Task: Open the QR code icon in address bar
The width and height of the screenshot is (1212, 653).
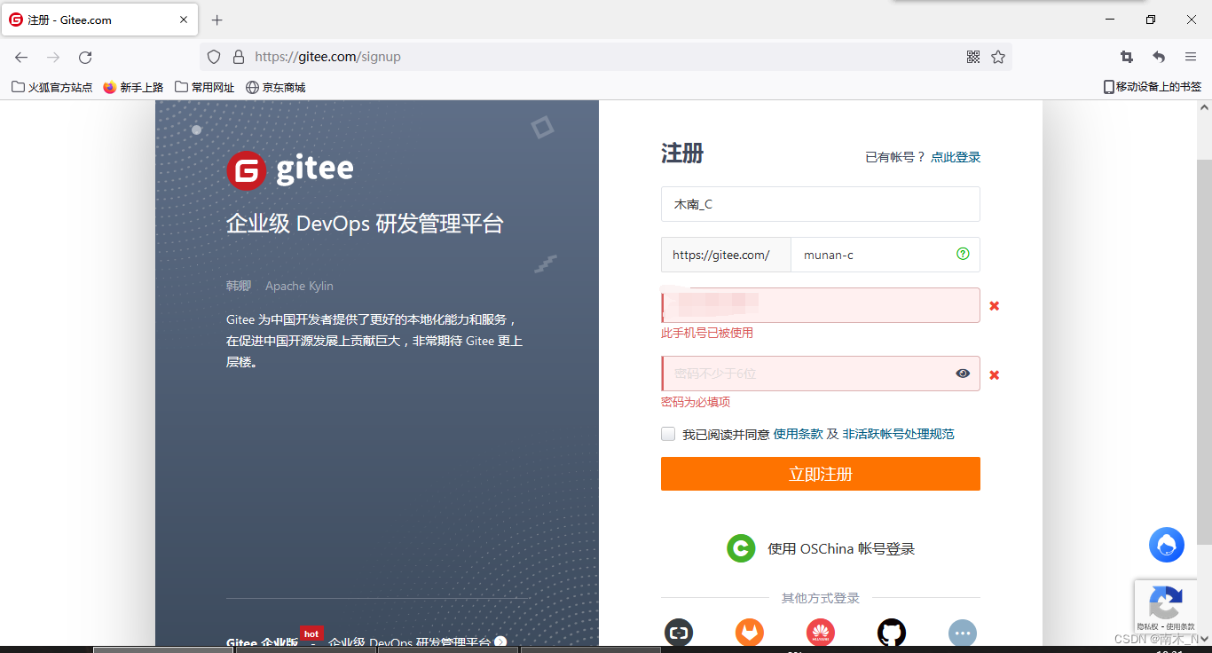Action: pos(973,57)
